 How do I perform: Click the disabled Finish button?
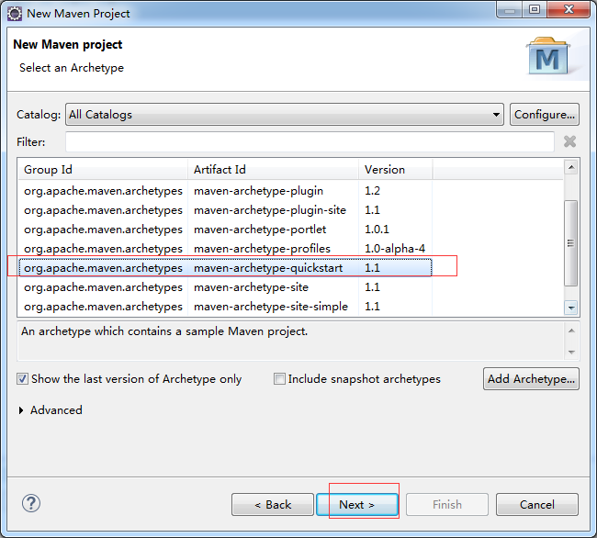(x=447, y=505)
